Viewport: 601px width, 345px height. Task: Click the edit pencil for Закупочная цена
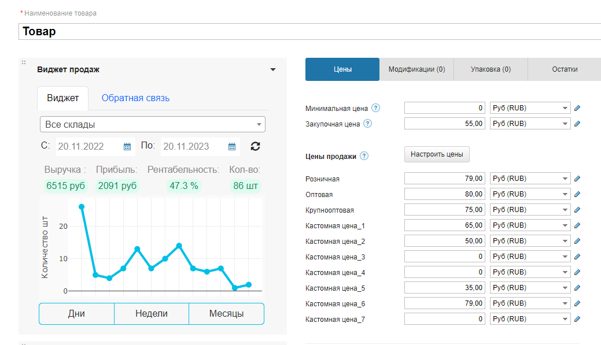tap(577, 124)
